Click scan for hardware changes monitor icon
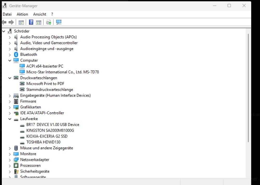Screen dimensions: 260x185 coord(59,22)
